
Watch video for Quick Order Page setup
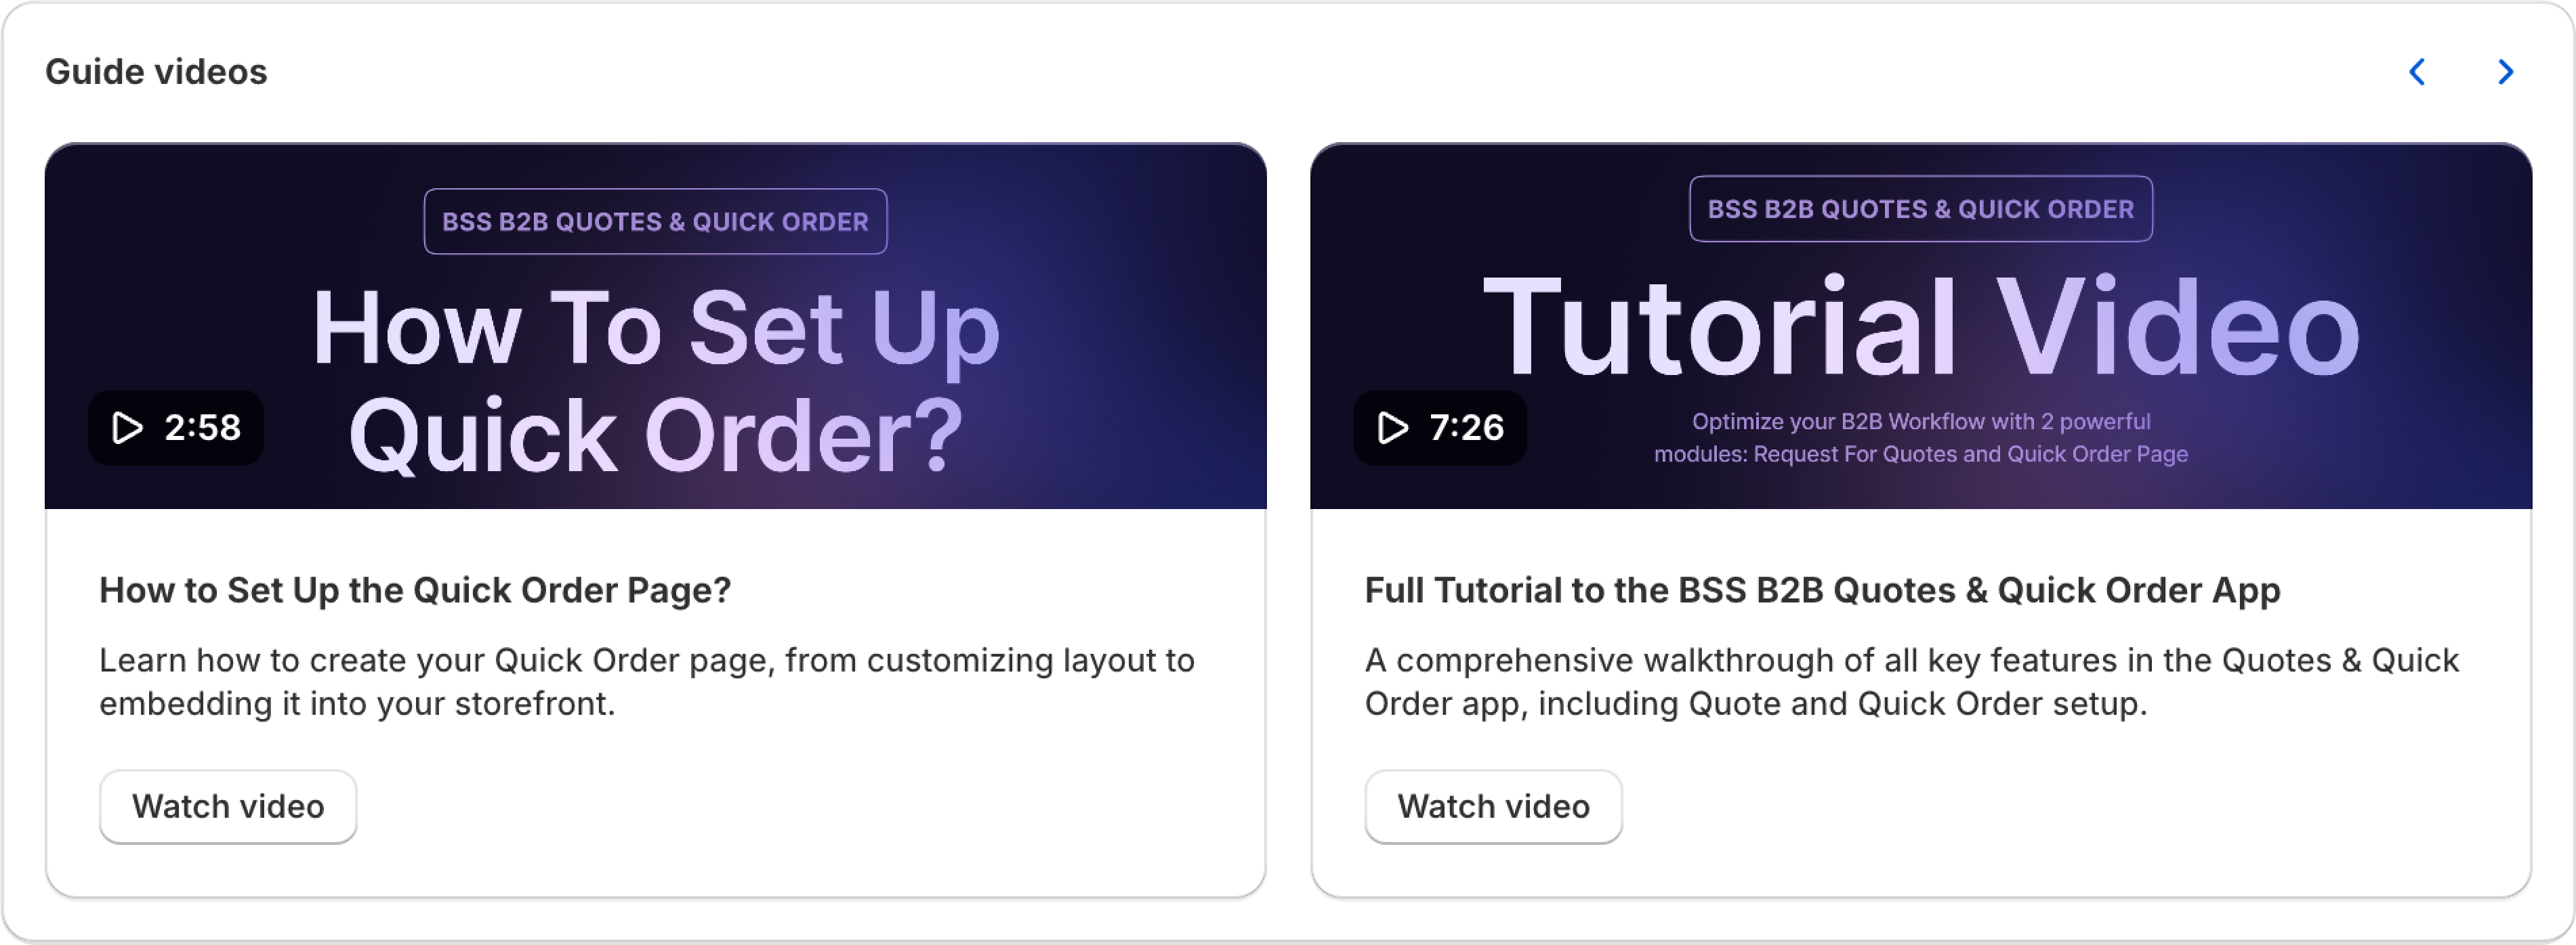228,806
